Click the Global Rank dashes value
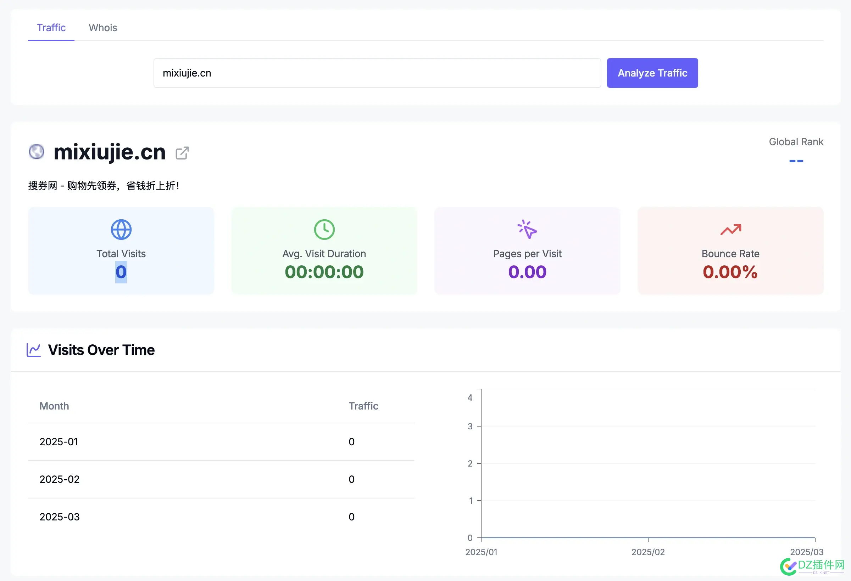The width and height of the screenshot is (851, 581). coord(796,160)
